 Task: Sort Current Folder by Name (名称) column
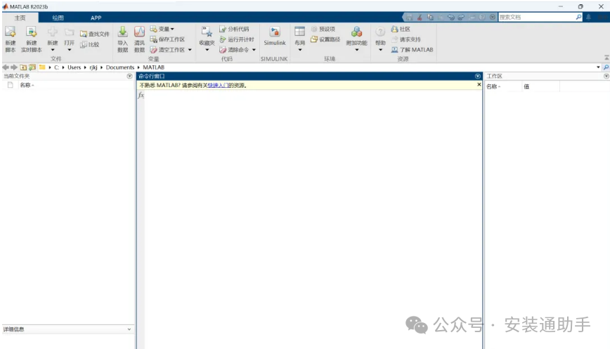pyautogui.click(x=27, y=85)
